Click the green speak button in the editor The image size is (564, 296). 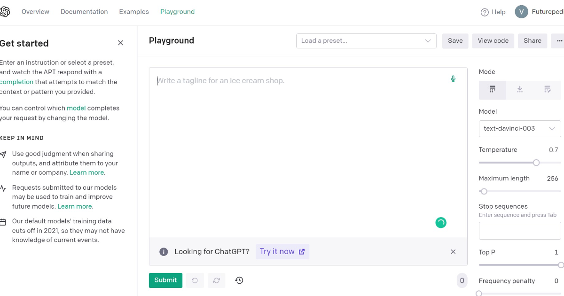(440, 223)
